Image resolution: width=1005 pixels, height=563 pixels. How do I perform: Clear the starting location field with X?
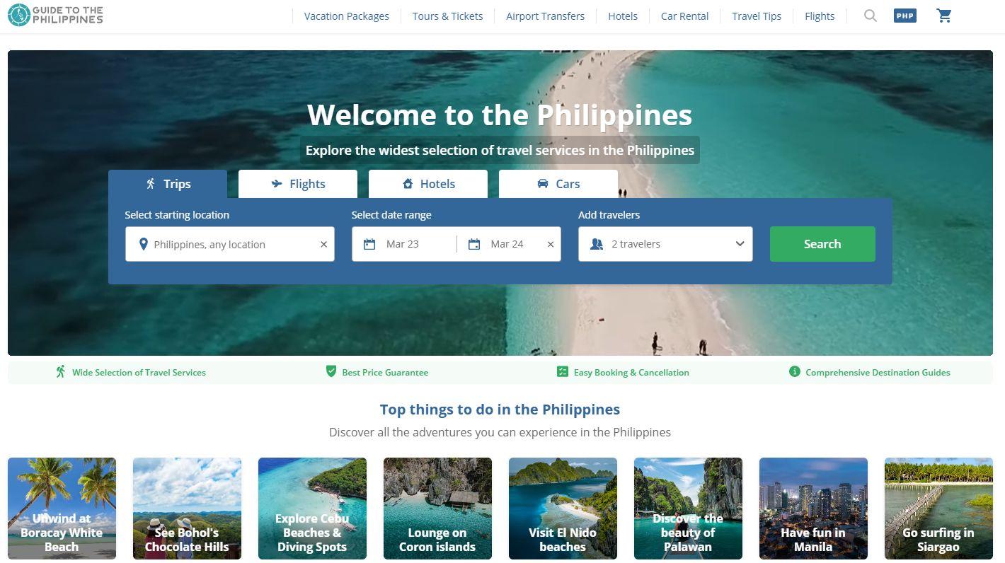(x=323, y=244)
